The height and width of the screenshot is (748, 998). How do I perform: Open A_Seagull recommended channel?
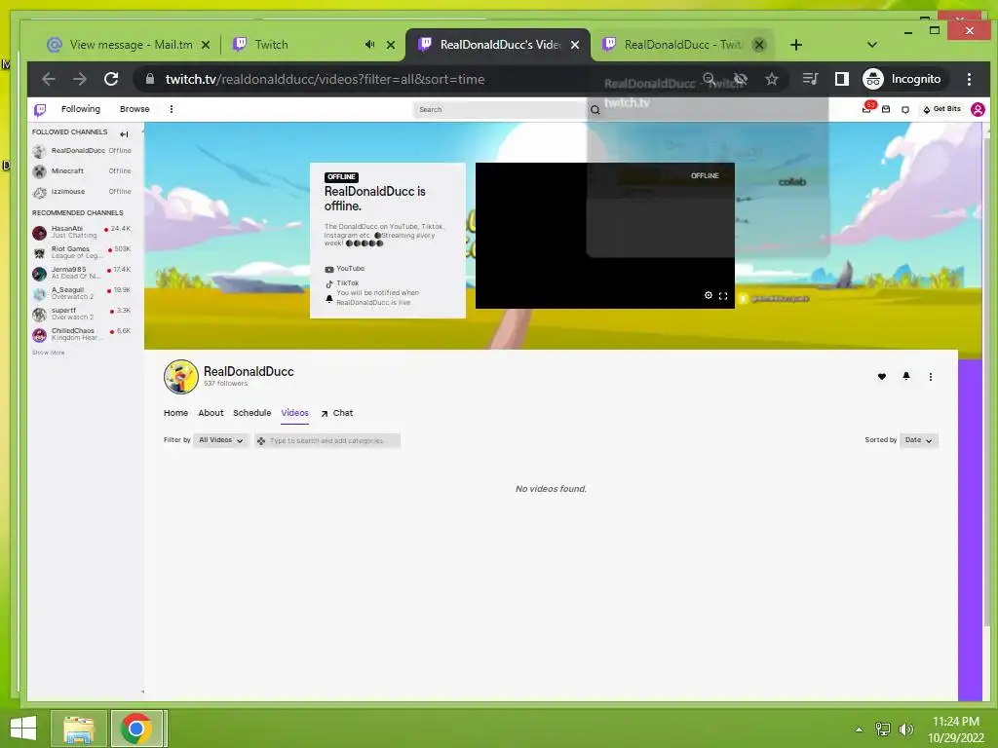tap(82, 293)
